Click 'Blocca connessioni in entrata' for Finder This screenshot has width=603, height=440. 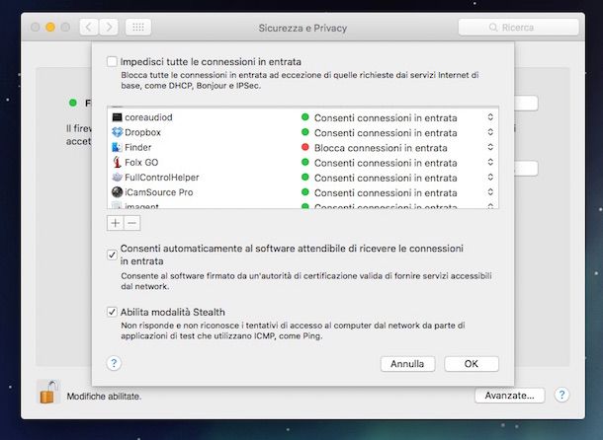pyautogui.click(x=381, y=148)
